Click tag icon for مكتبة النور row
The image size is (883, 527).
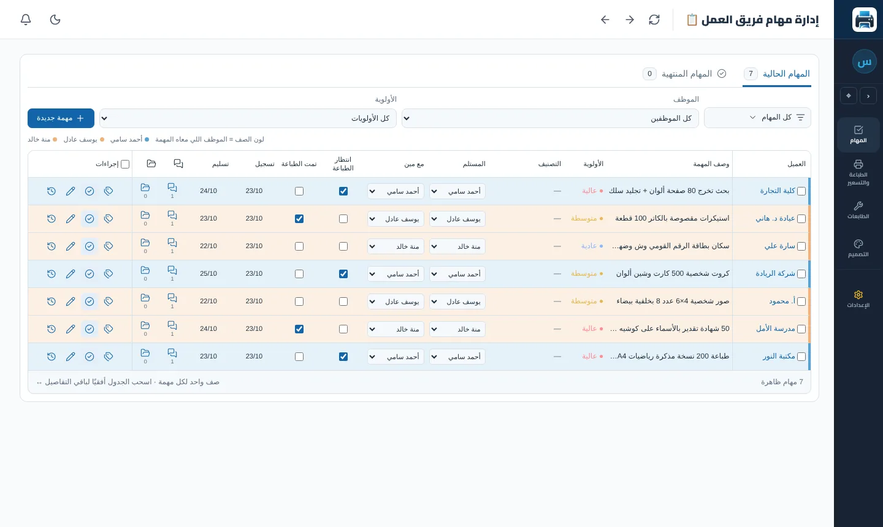click(109, 357)
